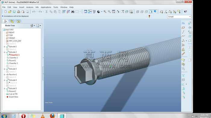
Task: Regenerate the model using the regenerate icon
Action: click(64, 12)
